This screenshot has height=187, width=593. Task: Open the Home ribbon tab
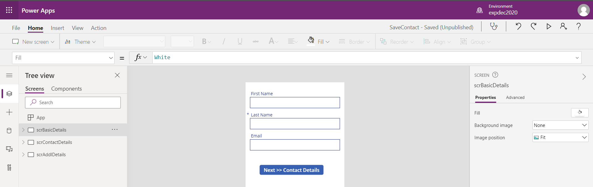point(36,28)
